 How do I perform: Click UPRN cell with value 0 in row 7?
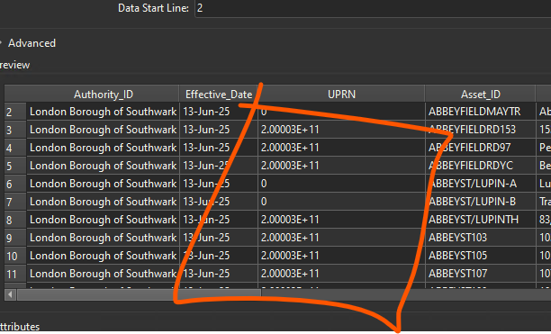pos(341,202)
